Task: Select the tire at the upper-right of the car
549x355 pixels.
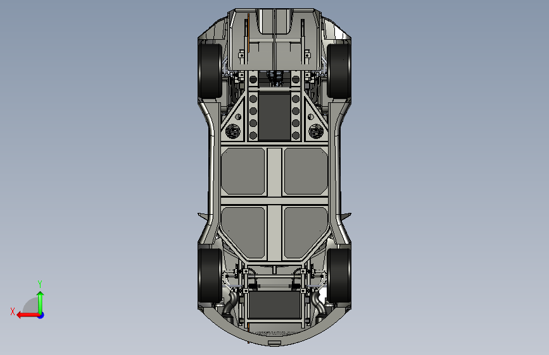Action: click(x=339, y=70)
